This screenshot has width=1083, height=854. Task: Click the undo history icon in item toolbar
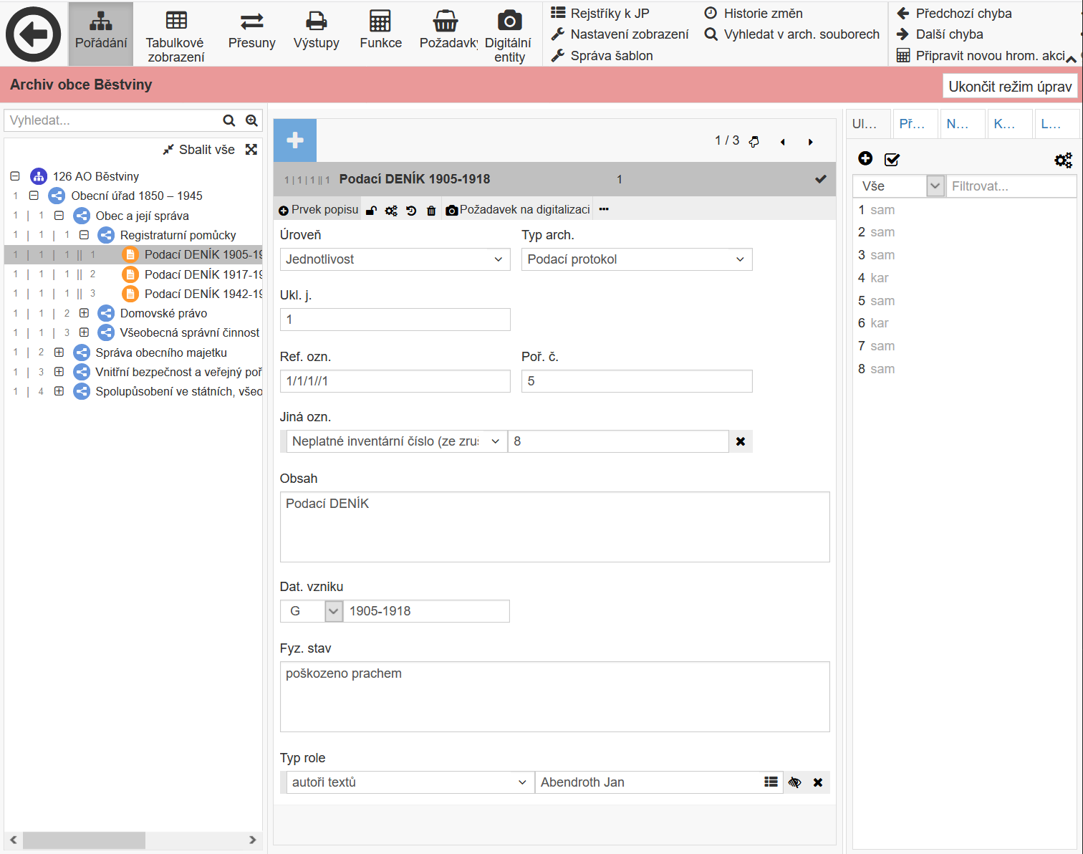(x=411, y=211)
